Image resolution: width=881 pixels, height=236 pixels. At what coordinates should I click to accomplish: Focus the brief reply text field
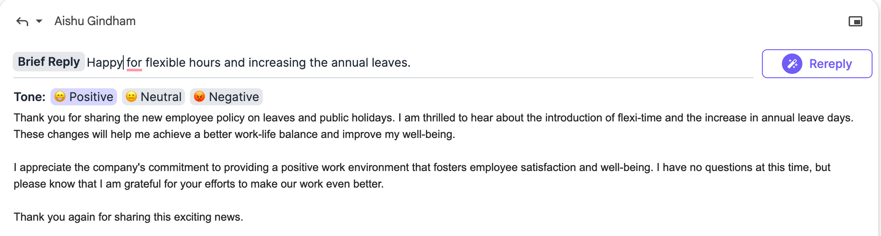pyautogui.click(x=573, y=63)
